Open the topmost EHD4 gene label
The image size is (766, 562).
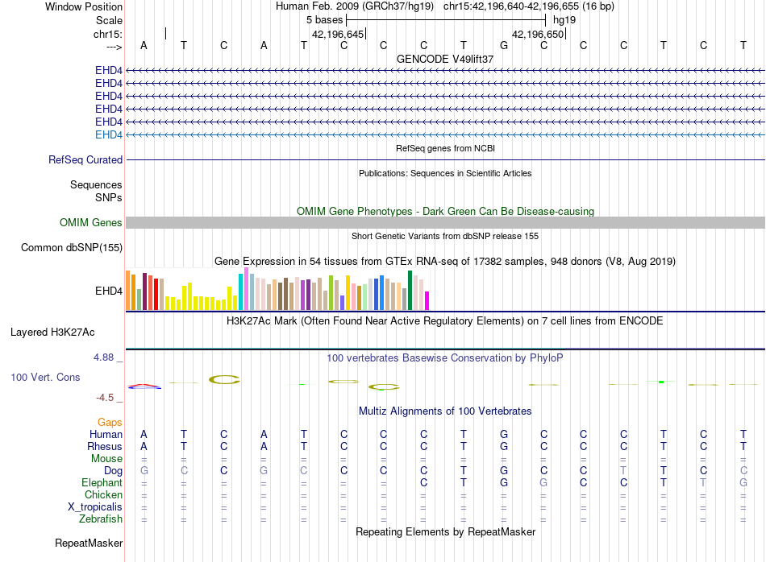click(x=109, y=70)
